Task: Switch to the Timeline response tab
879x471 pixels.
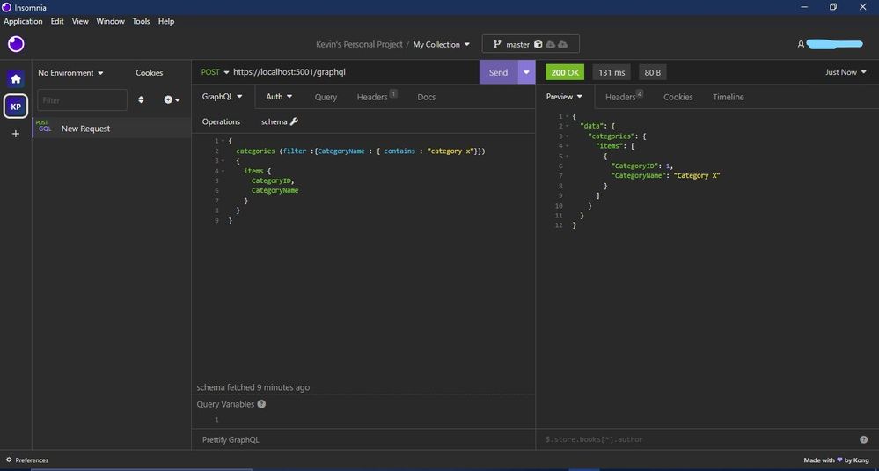Action: pyautogui.click(x=729, y=97)
